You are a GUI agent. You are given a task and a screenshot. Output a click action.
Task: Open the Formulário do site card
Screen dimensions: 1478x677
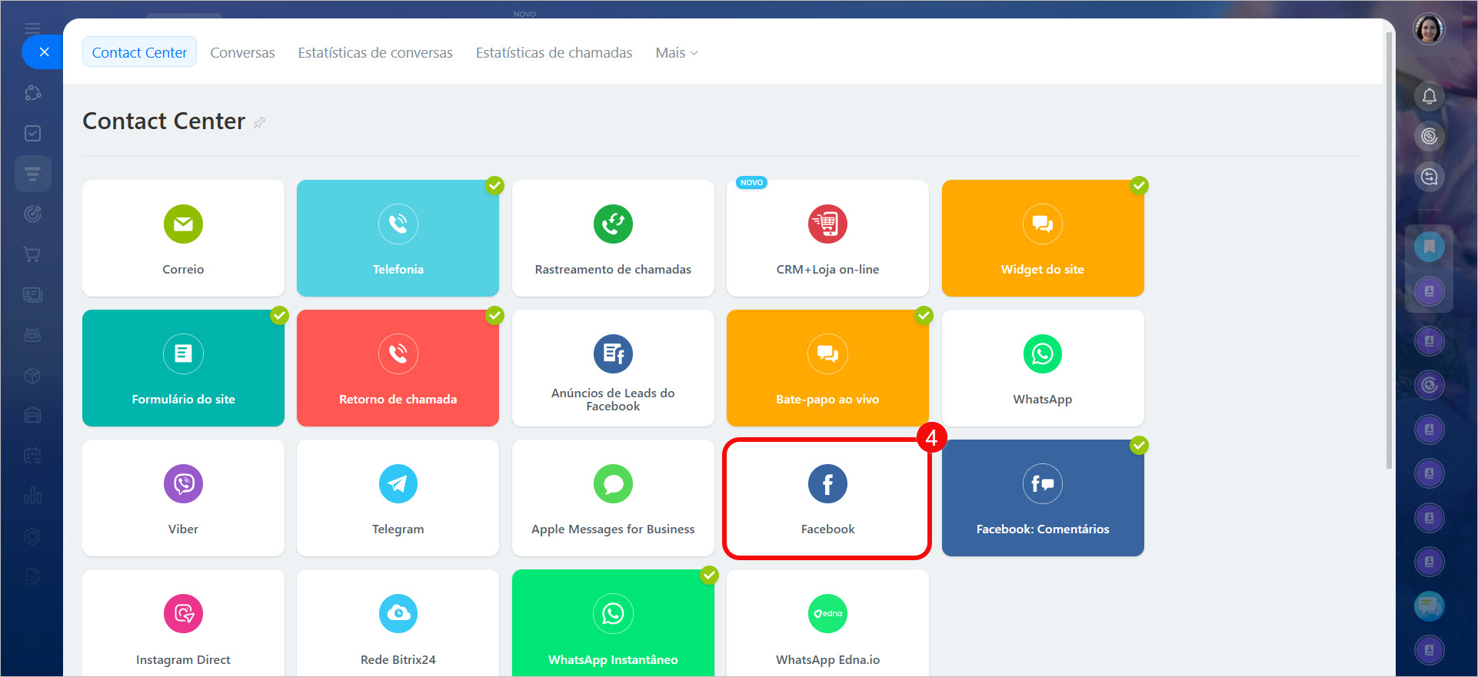pyautogui.click(x=183, y=368)
